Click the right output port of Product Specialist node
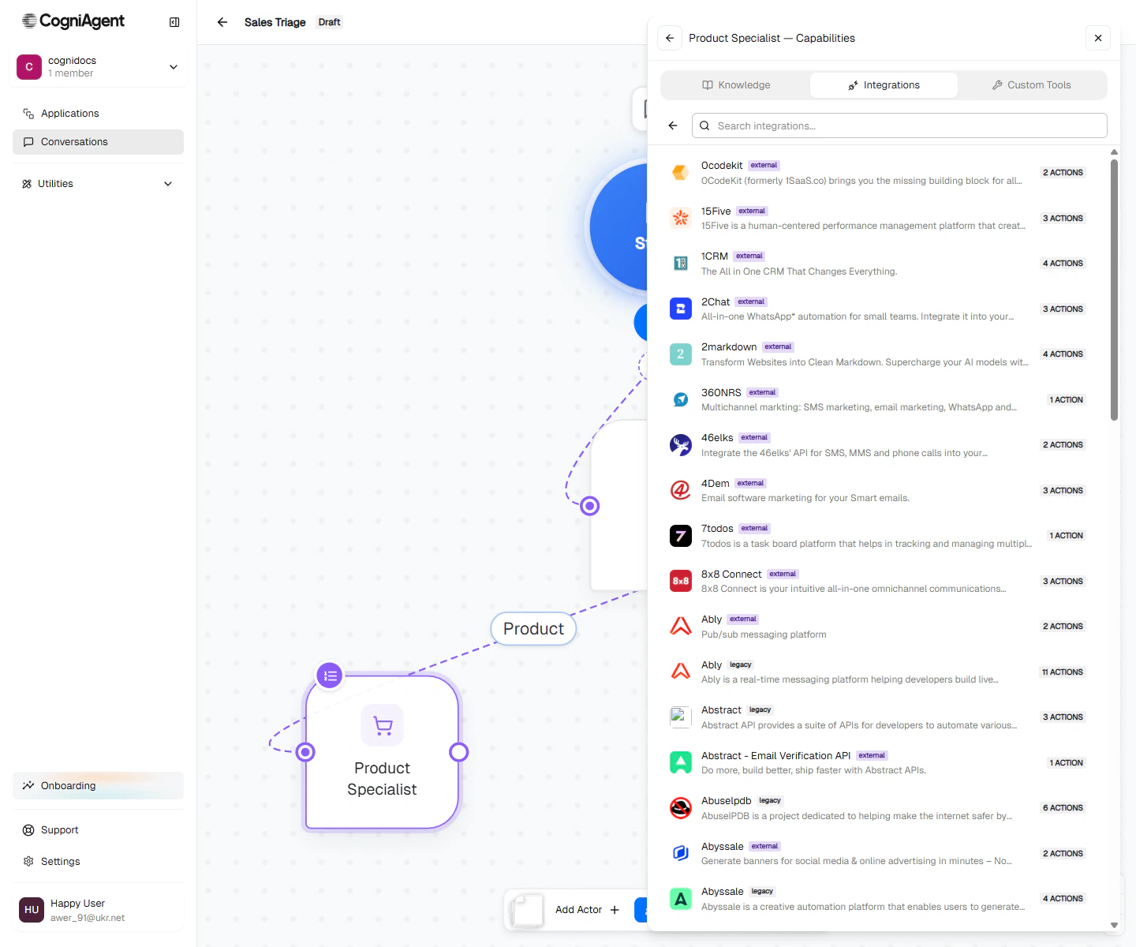Image resolution: width=1136 pixels, height=947 pixels. [458, 752]
